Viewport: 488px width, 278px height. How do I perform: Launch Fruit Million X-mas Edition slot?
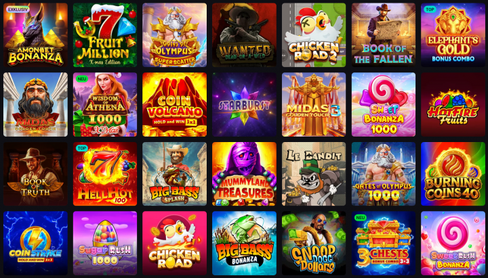pos(105,34)
